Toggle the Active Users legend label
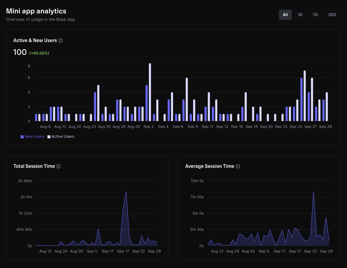The height and width of the screenshot is (268, 347). click(63, 137)
